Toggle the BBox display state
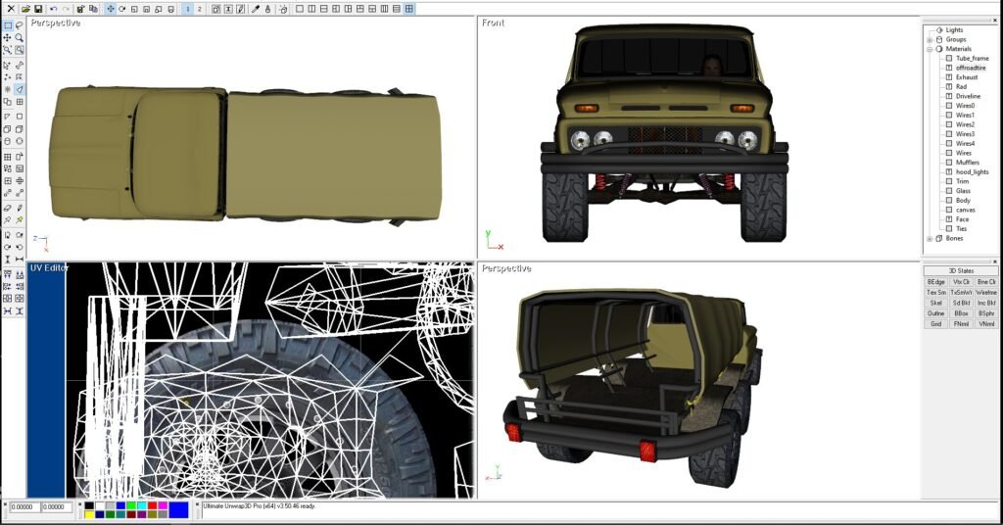Image resolution: width=1003 pixels, height=525 pixels. pos(961,313)
